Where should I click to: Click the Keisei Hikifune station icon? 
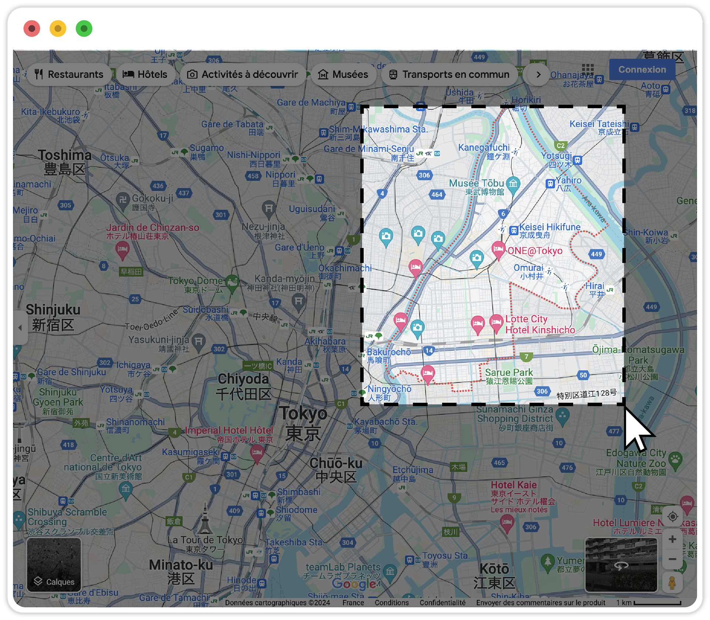(x=513, y=231)
